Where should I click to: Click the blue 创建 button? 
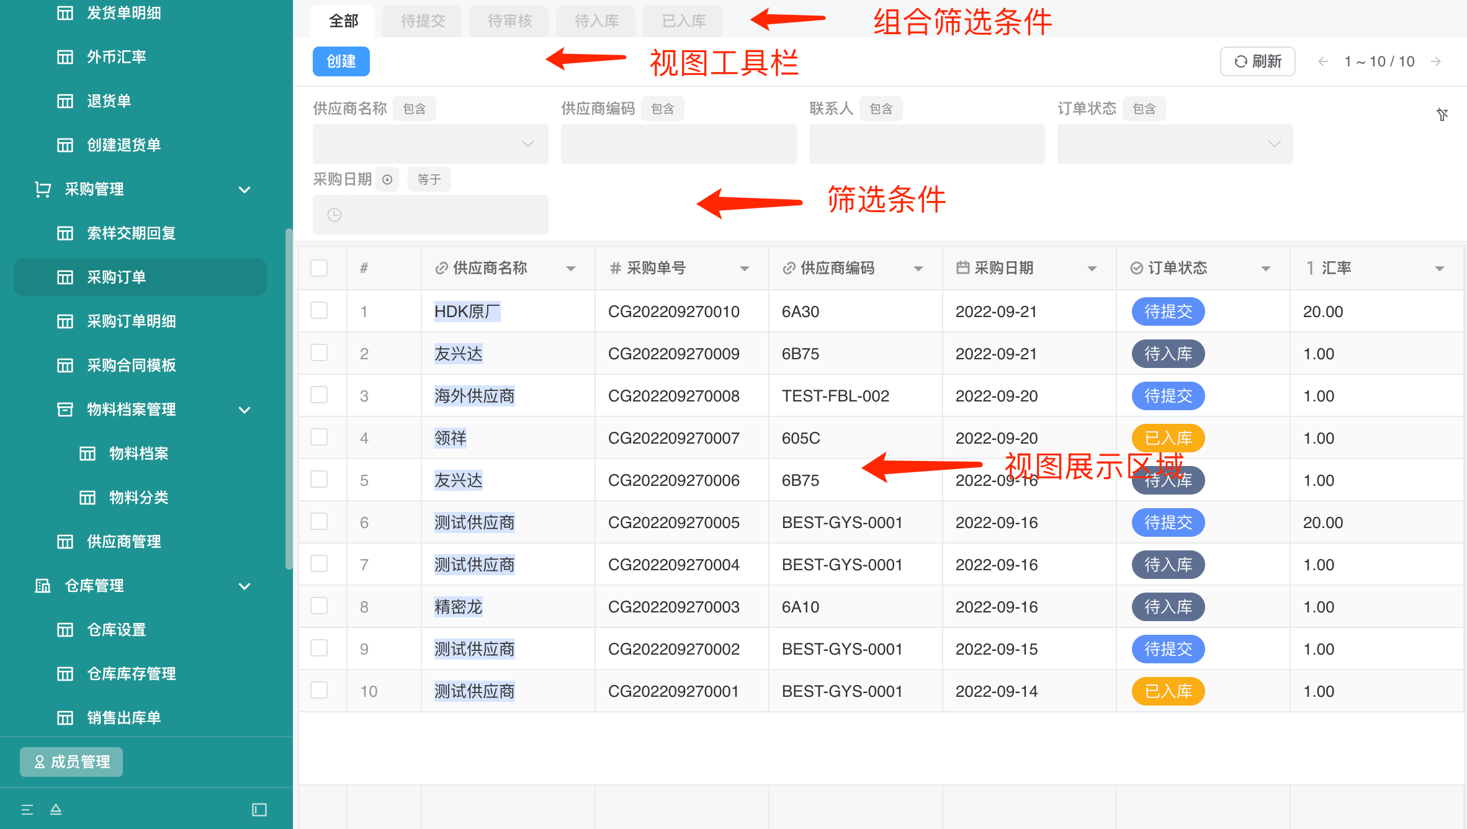pyautogui.click(x=341, y=61)
